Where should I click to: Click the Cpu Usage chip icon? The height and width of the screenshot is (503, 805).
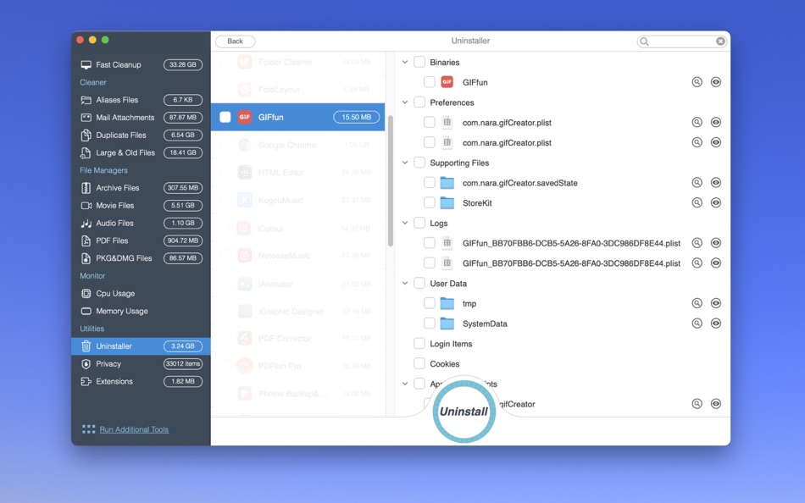click(x=86, y=294)
